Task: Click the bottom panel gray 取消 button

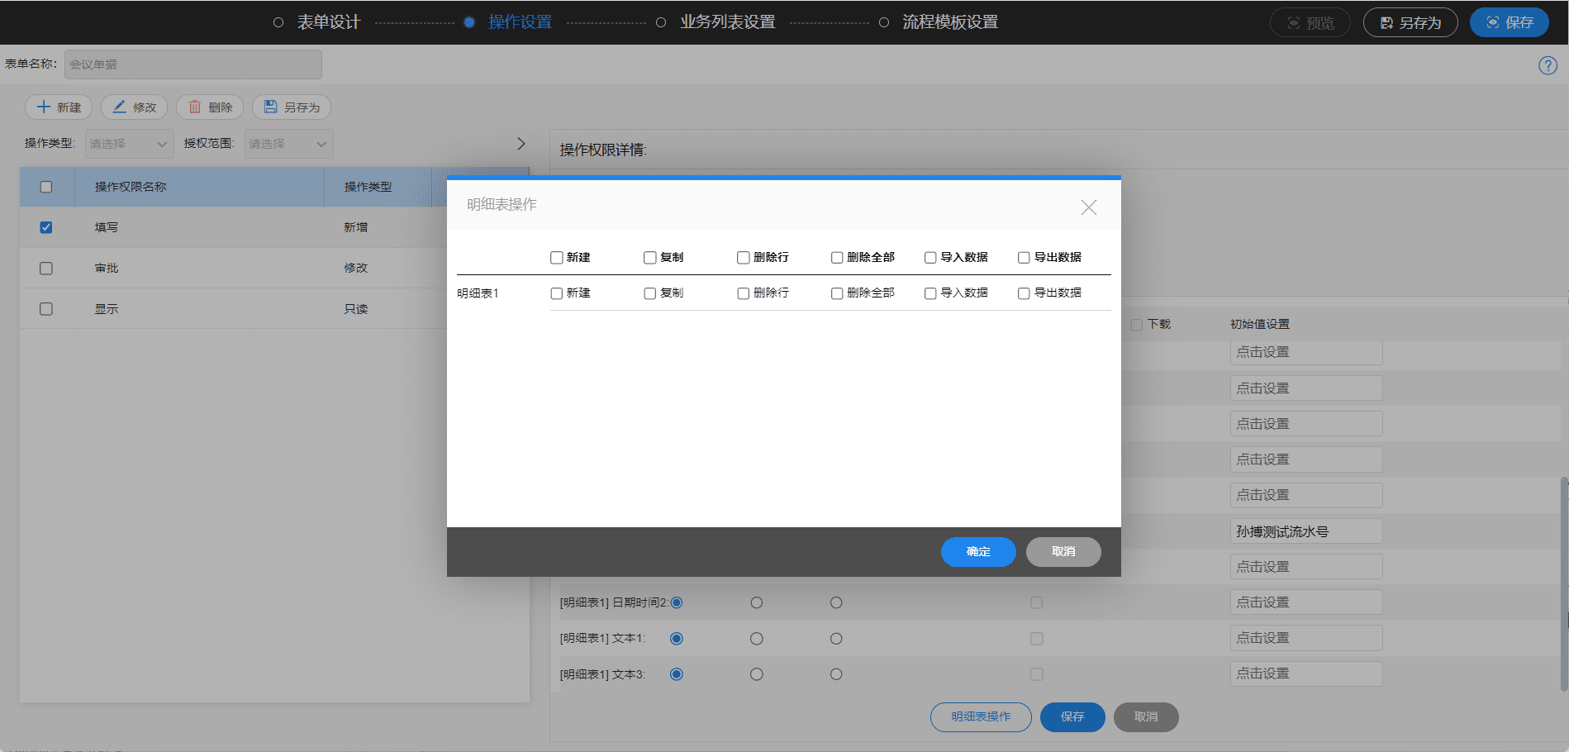Action: tap(1146, 717)
